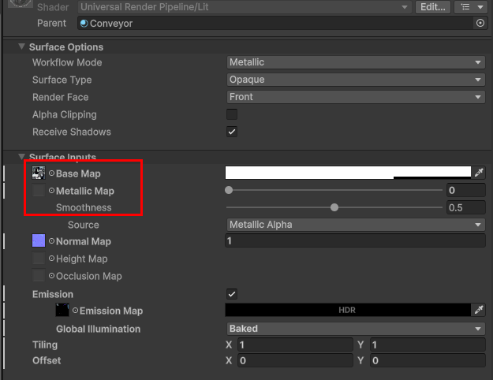This screenshot has height=380, width=493.
Task: Use the Emission Map HDR eyedropper
Action: (479, 310)
